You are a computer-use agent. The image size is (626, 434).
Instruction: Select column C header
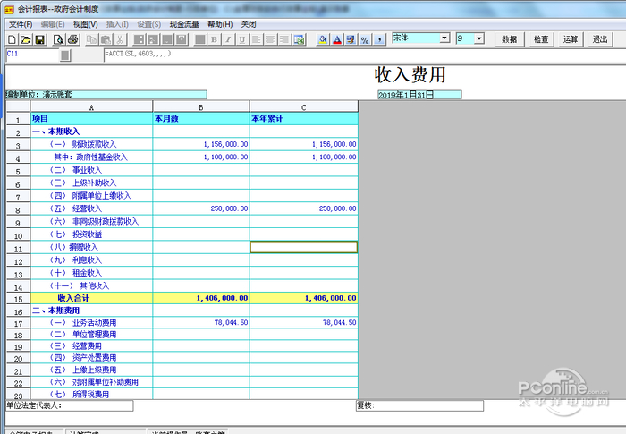(x=304, y=107)
